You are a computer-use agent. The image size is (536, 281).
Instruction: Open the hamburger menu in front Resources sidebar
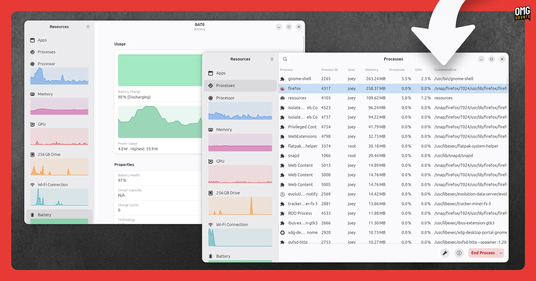pyautogui.click(x=272, y=59)
